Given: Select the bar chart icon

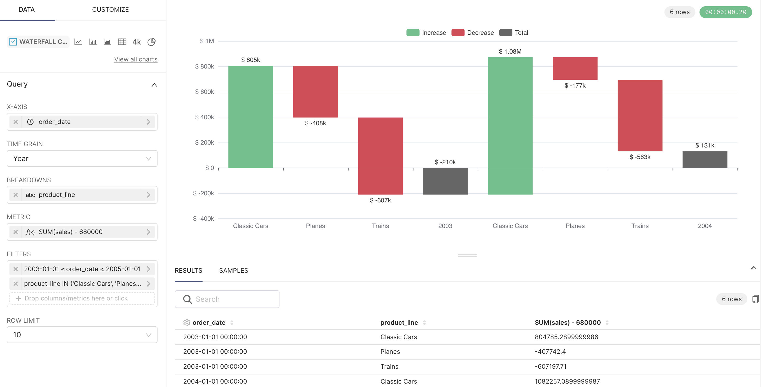Looking at the screenshot, I should [93, 42].
